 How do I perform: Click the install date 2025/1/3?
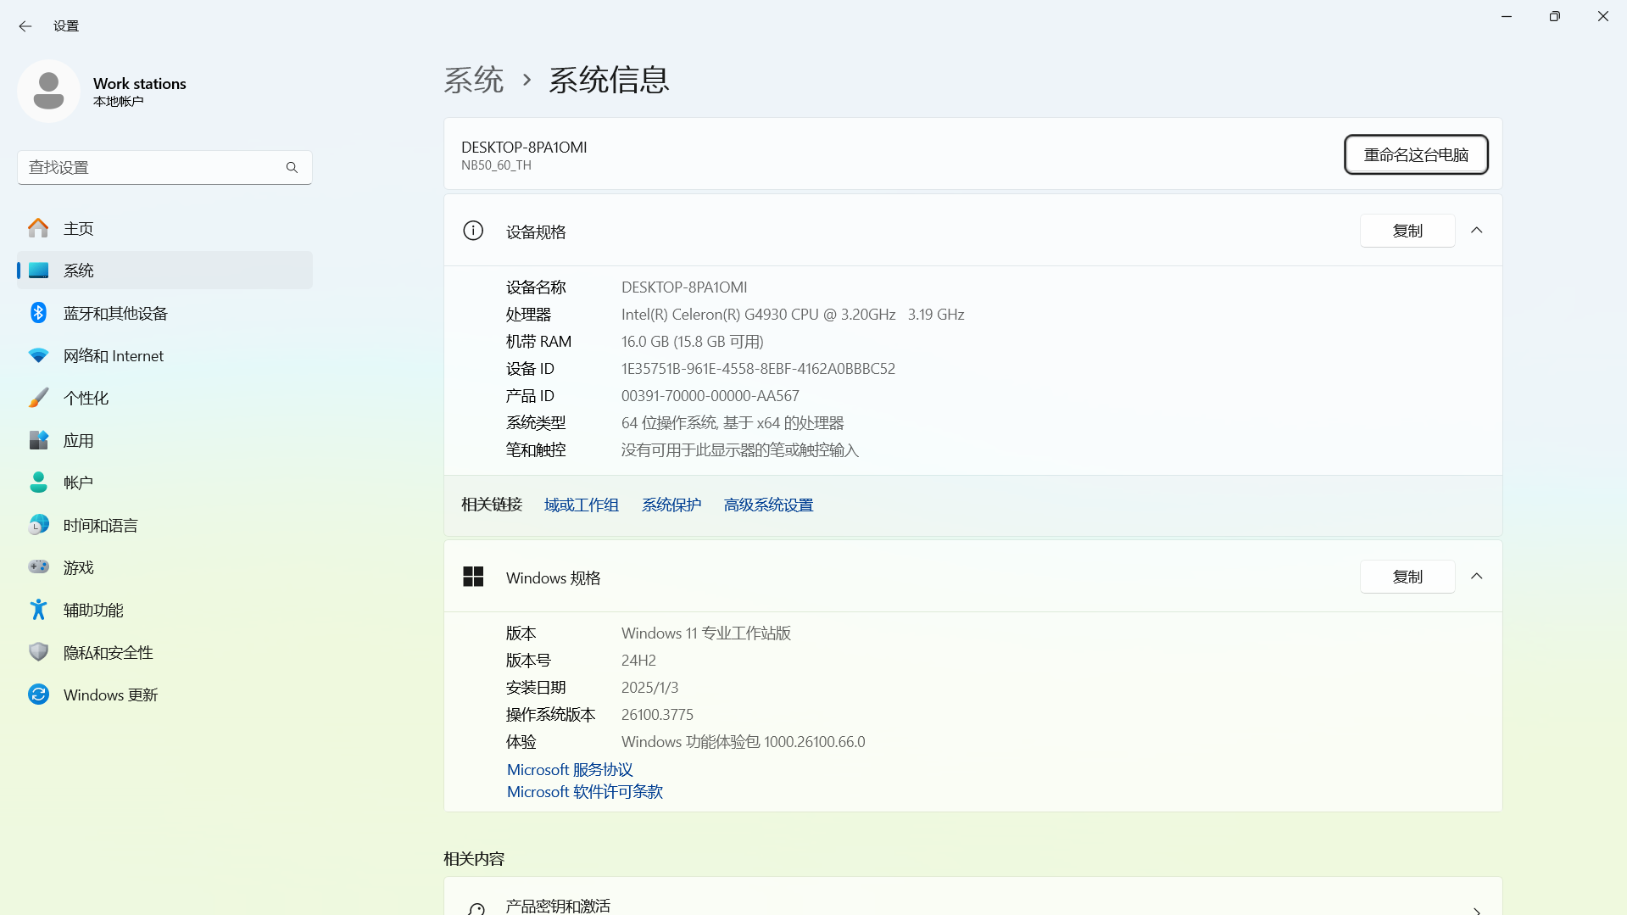[x=649, y=688]
